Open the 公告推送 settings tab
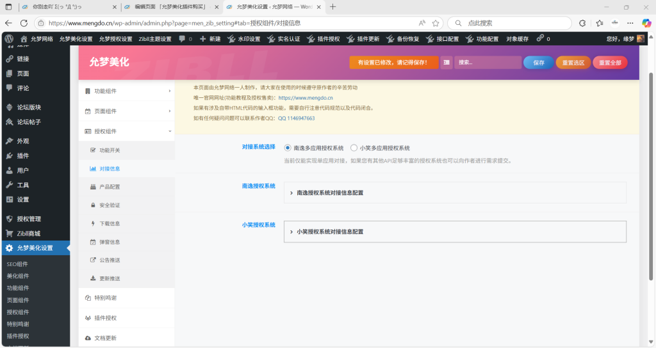The image size is (656, 348). (126, 260)
